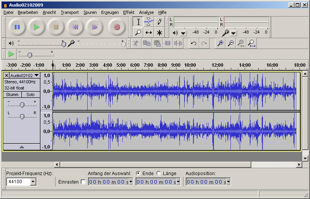
Task: Click the horizontal scrollbar right arrow
Action: pos(299,164)
